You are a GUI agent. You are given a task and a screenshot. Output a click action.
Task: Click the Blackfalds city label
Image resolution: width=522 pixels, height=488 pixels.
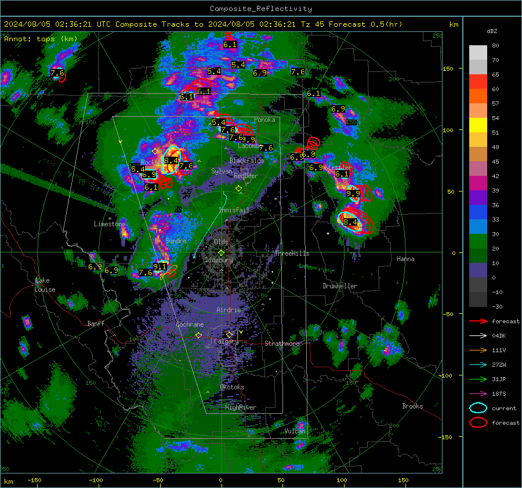tap(246, 161)
